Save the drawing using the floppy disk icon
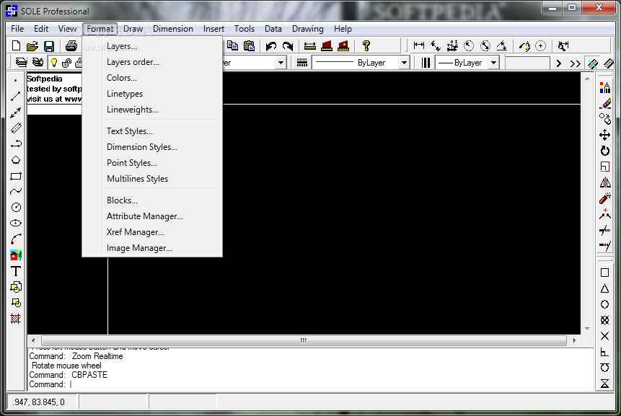This screenshot has height=416, width=621. tap(49, 46)
